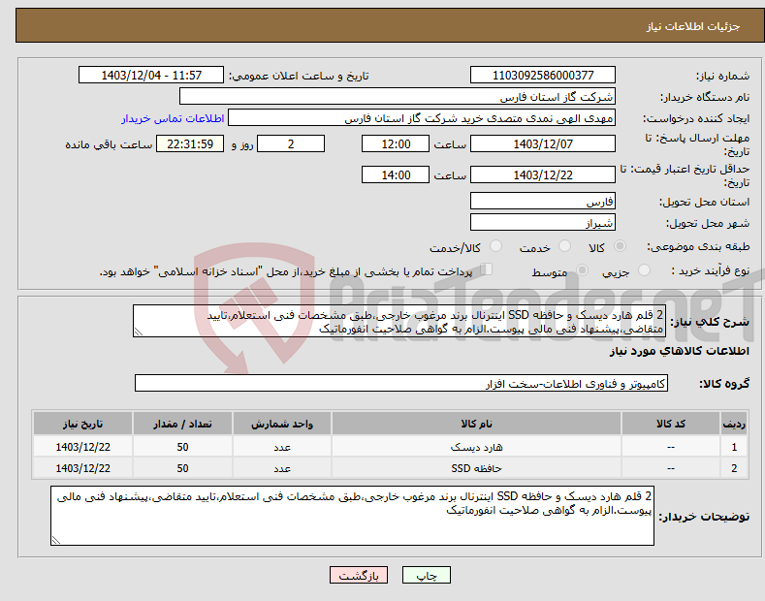
Task: Click the تاریخ نیاز column header
Action: (x=82, y=424)
